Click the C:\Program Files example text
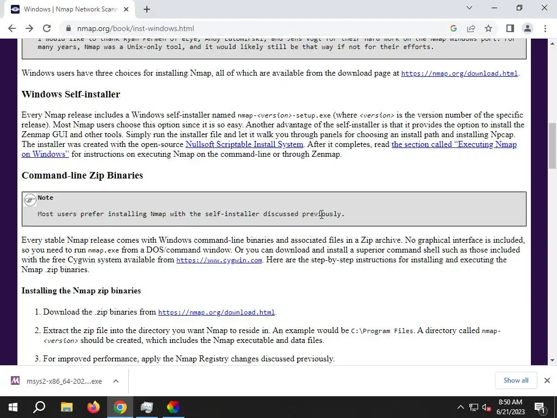The height and width of the screenshot is (418, 557). (382, 331)
